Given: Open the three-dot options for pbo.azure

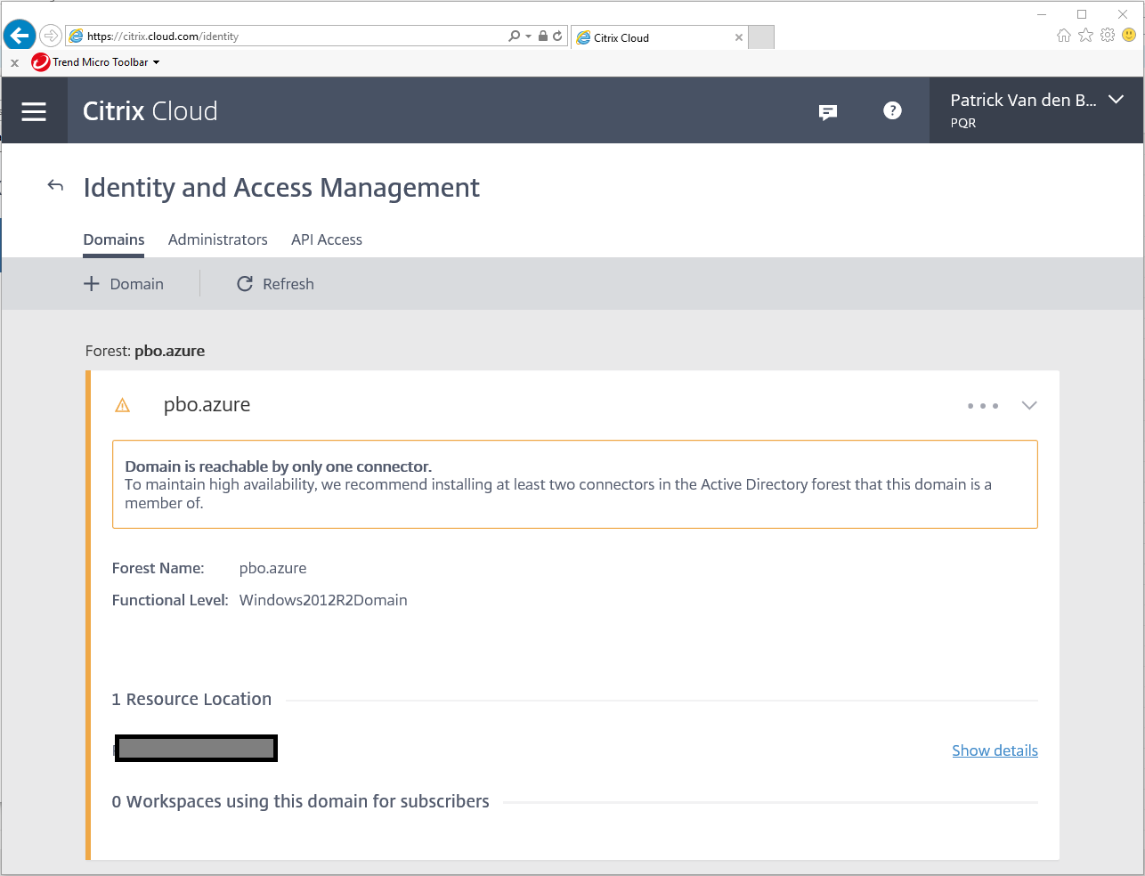Looking at the screenshot, I should [983, 406].
